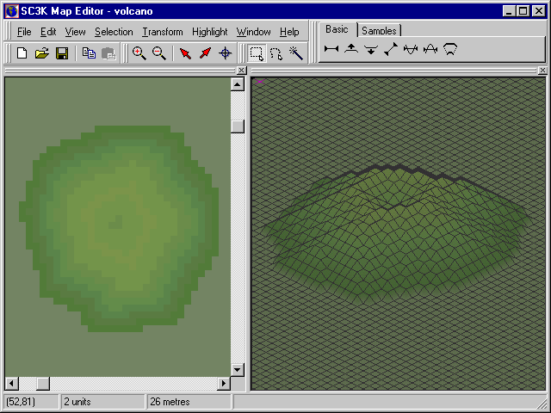551x413 pixels.
Task: Save the map with floppy icon
Action: click(62, 53)
